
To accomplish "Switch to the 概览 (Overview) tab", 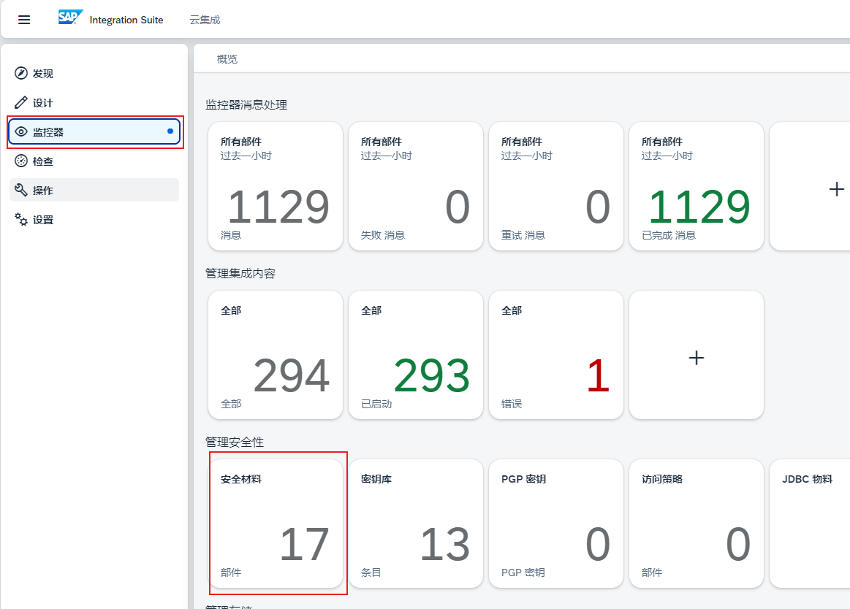I will coord(227,58).
